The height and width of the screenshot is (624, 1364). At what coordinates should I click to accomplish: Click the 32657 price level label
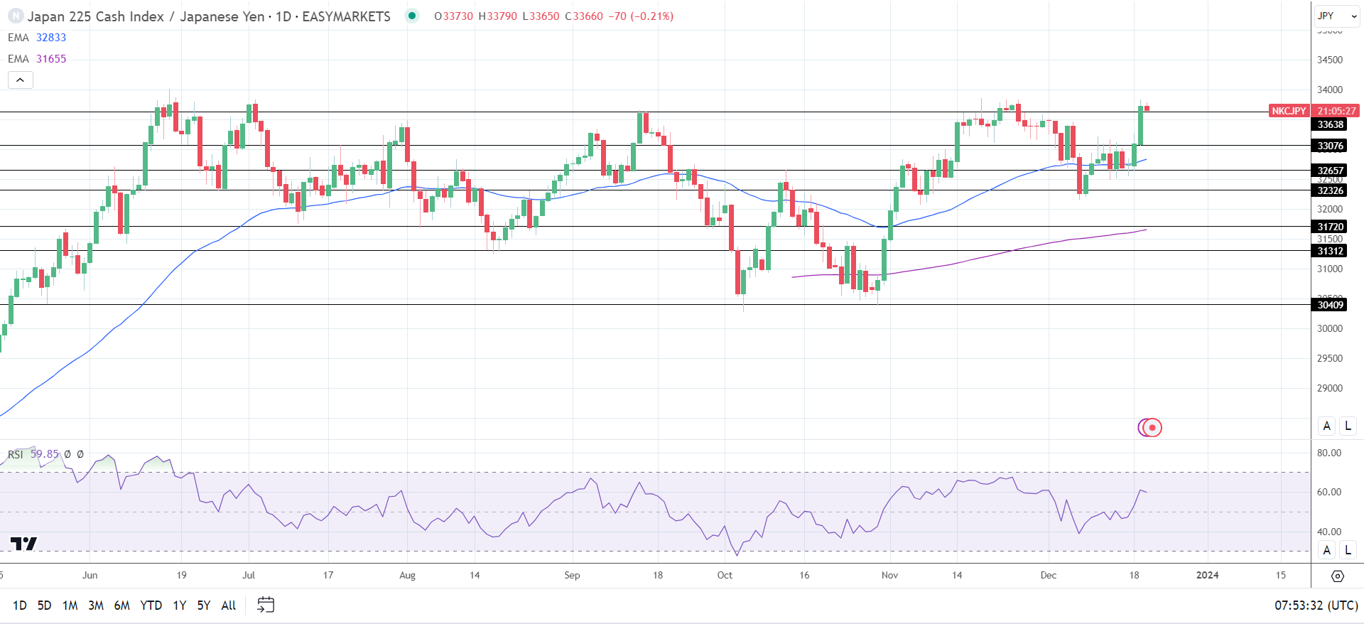pos(1330,171)
